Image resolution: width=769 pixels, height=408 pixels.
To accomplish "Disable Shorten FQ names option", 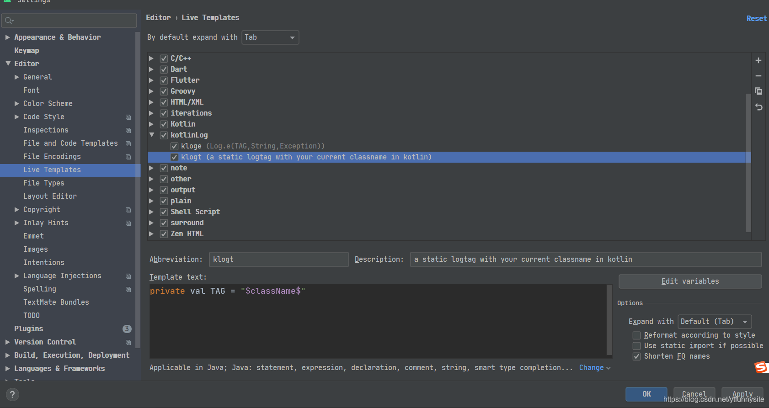I will click(636, 356).
